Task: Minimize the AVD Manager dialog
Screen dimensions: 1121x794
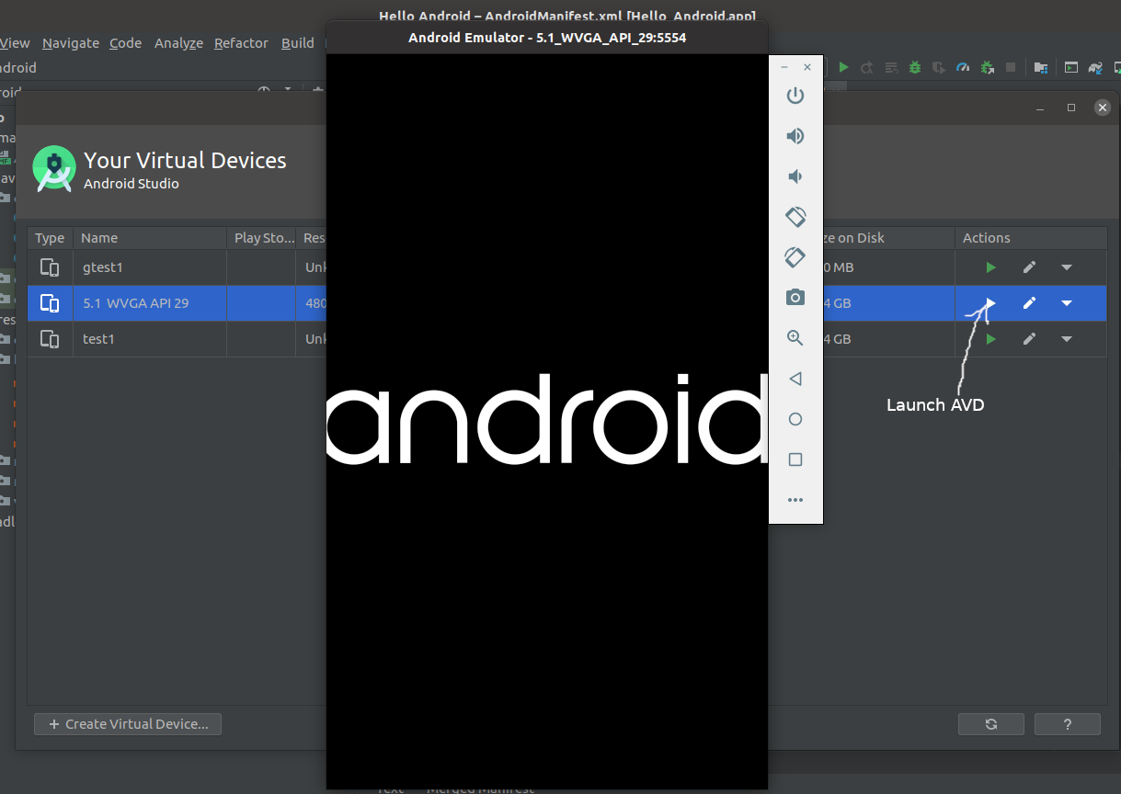Action: (1040, 108)
